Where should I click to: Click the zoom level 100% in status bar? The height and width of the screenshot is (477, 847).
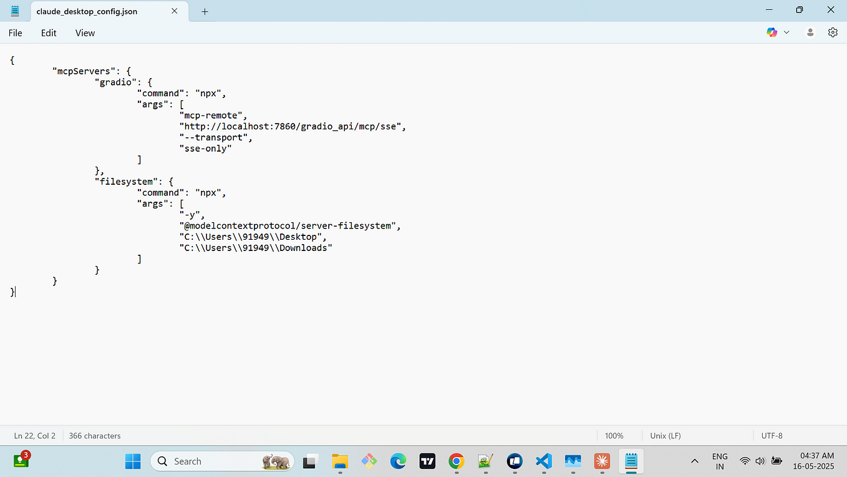[x=614, y=436]
